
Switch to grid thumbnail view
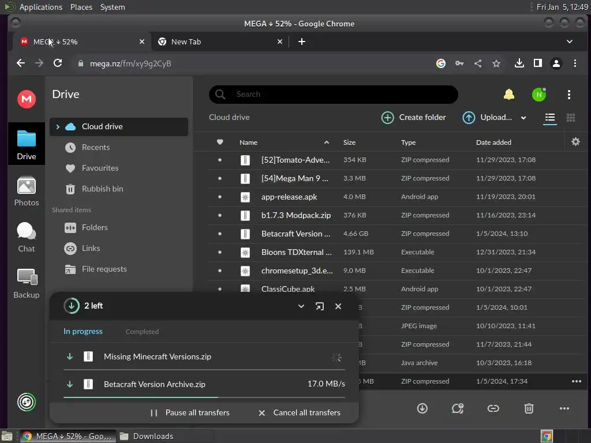pos(571,118)
